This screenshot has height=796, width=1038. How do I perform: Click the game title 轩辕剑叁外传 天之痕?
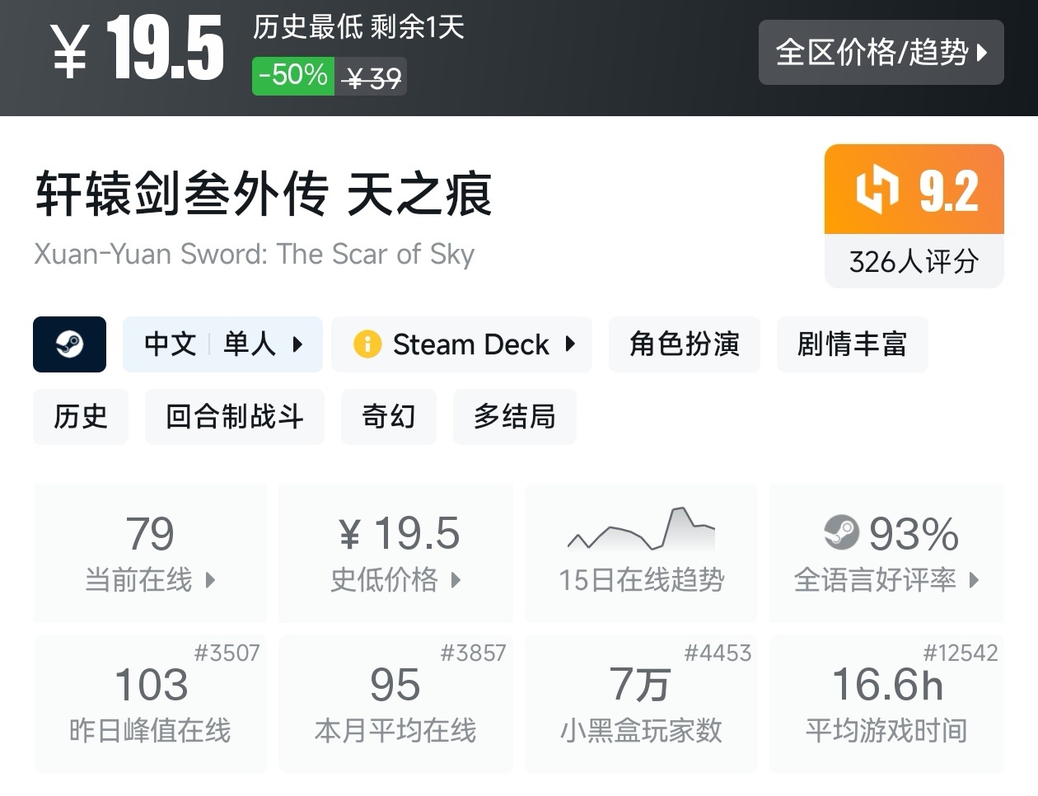pos(264,194)
